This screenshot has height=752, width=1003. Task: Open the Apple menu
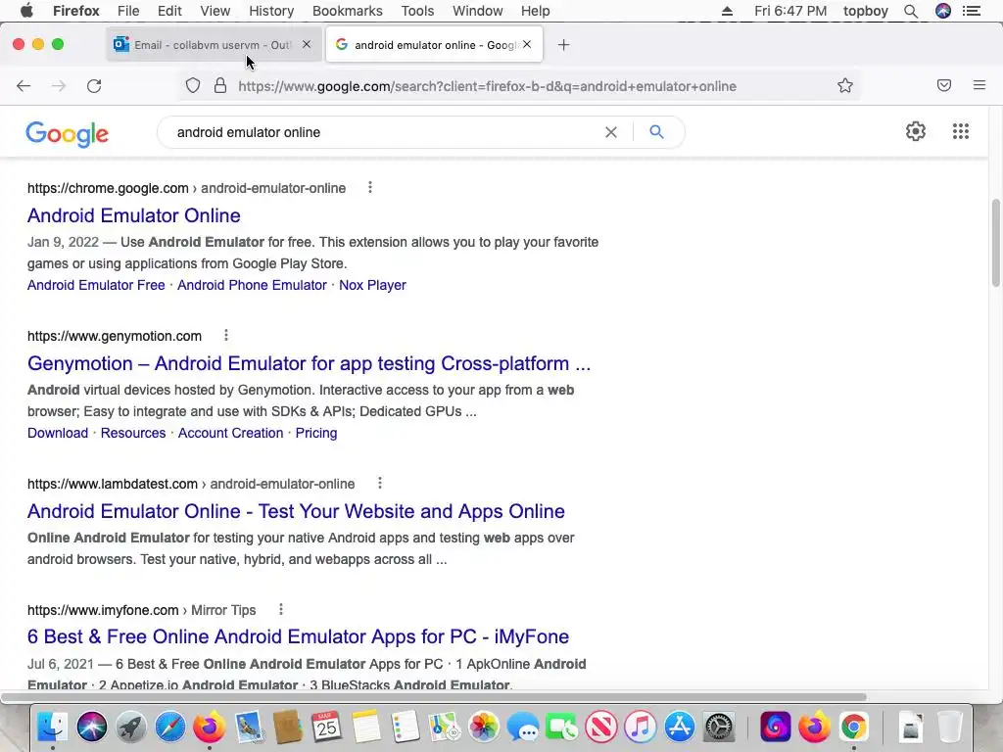pos(26,11)
